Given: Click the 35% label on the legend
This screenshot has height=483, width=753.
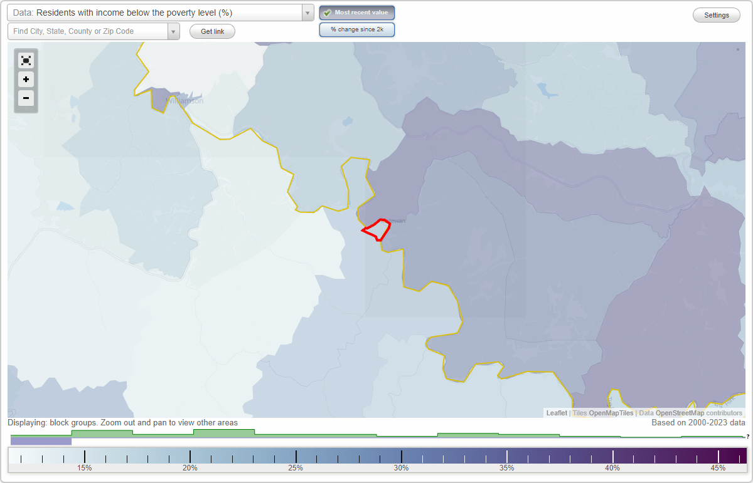Looking at the screenshot, I should tap(507, 468).
